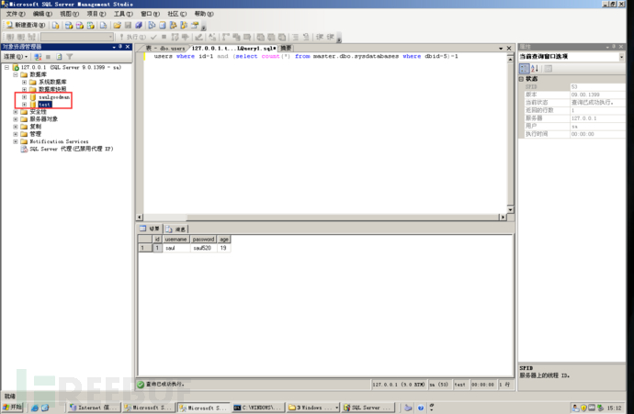The width and height of the screenshot is (634, 414).
Task: Expand the saulgoodman database node
Action: pyautogui.click(x=24, y=97)
